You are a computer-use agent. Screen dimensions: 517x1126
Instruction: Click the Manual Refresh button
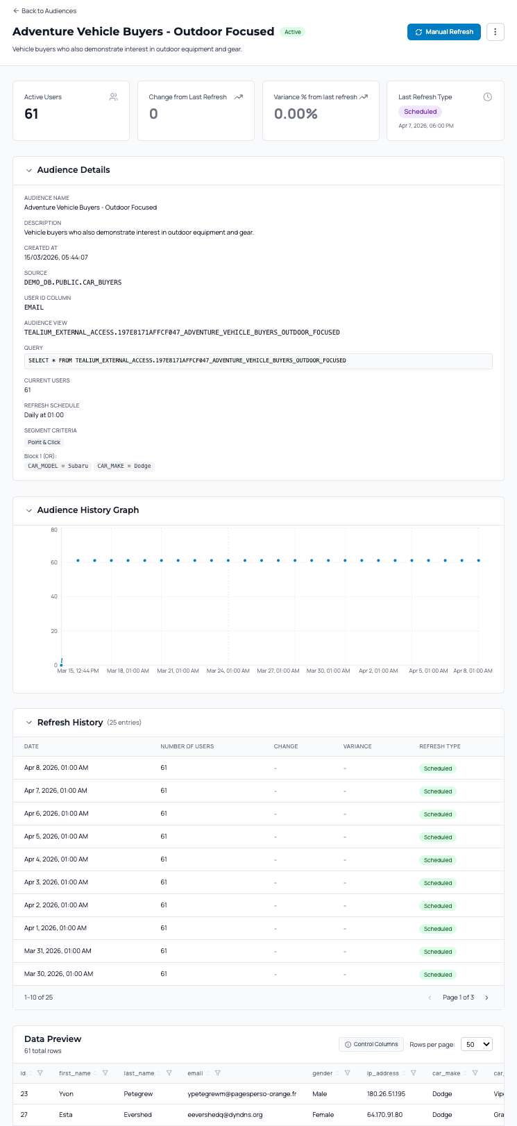pyautogui.click(x=443, y=32)
